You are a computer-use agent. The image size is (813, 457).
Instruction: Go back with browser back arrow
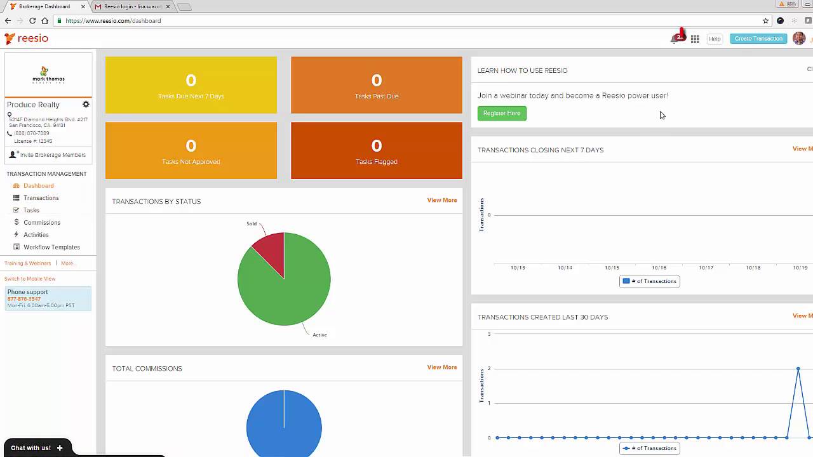[x=8, y=20]
